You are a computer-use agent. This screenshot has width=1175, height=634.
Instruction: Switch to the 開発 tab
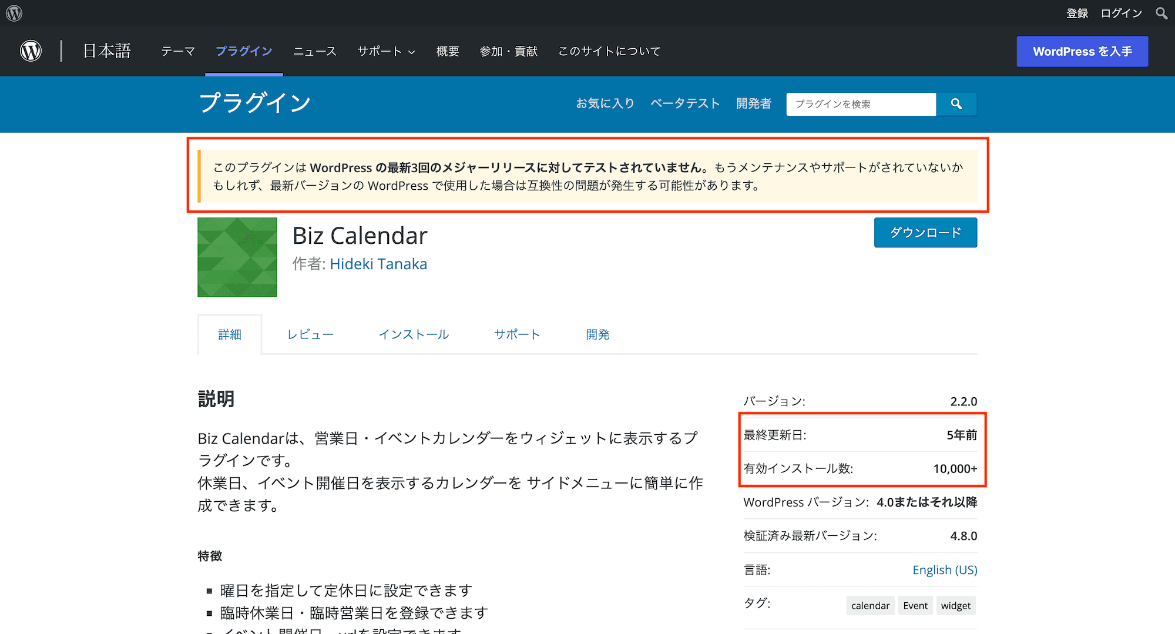pyautogui.click(x=597, y=334)
